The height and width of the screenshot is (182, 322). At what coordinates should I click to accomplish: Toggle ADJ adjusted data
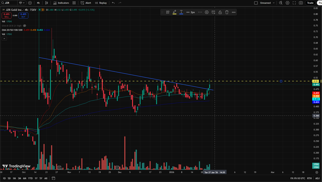click(317, 178)
